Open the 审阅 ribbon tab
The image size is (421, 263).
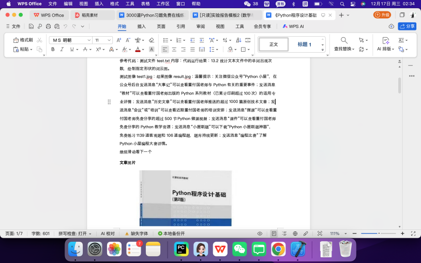pos(201,26)
